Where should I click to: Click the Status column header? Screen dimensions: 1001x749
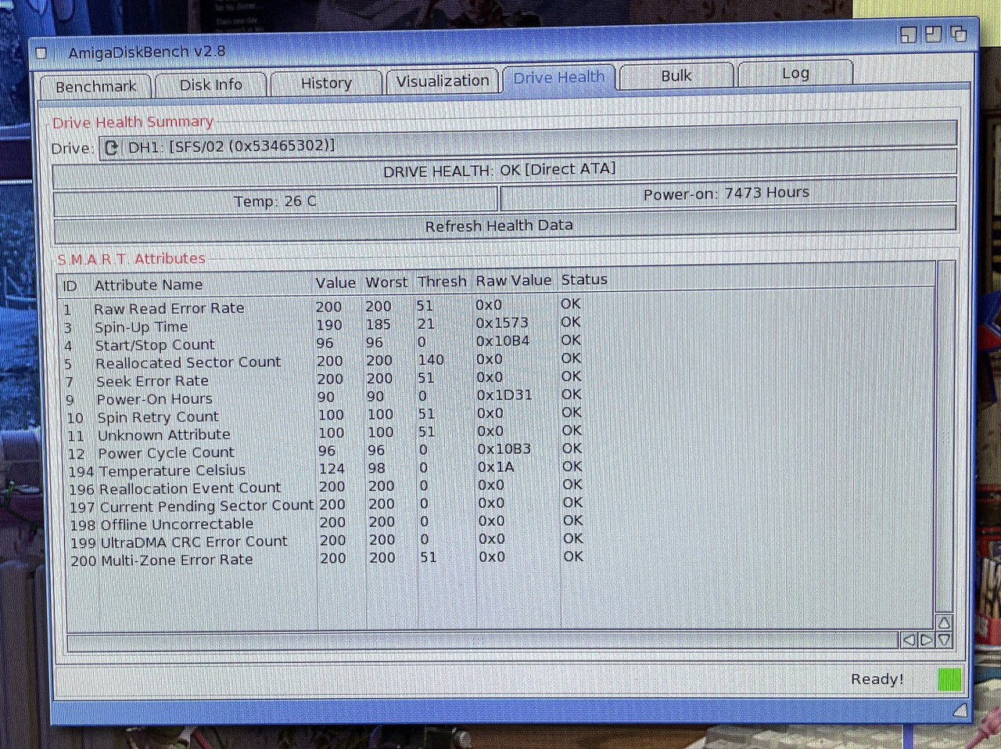(584, 279)
